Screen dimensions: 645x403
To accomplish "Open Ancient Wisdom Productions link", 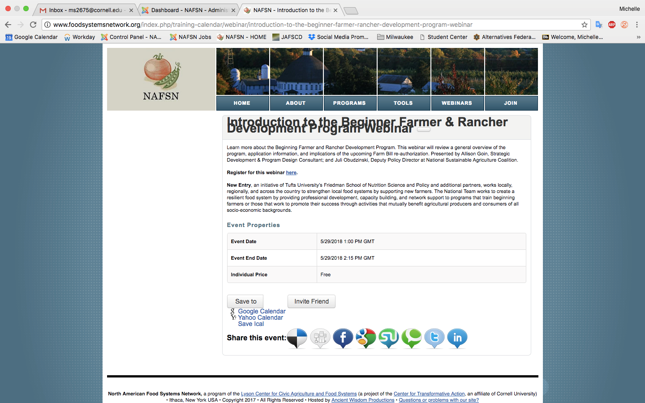I will tap(363, 400).
